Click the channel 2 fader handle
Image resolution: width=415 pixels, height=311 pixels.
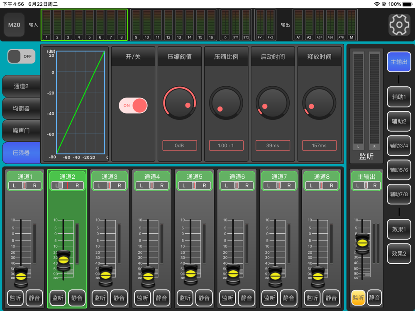63,260
